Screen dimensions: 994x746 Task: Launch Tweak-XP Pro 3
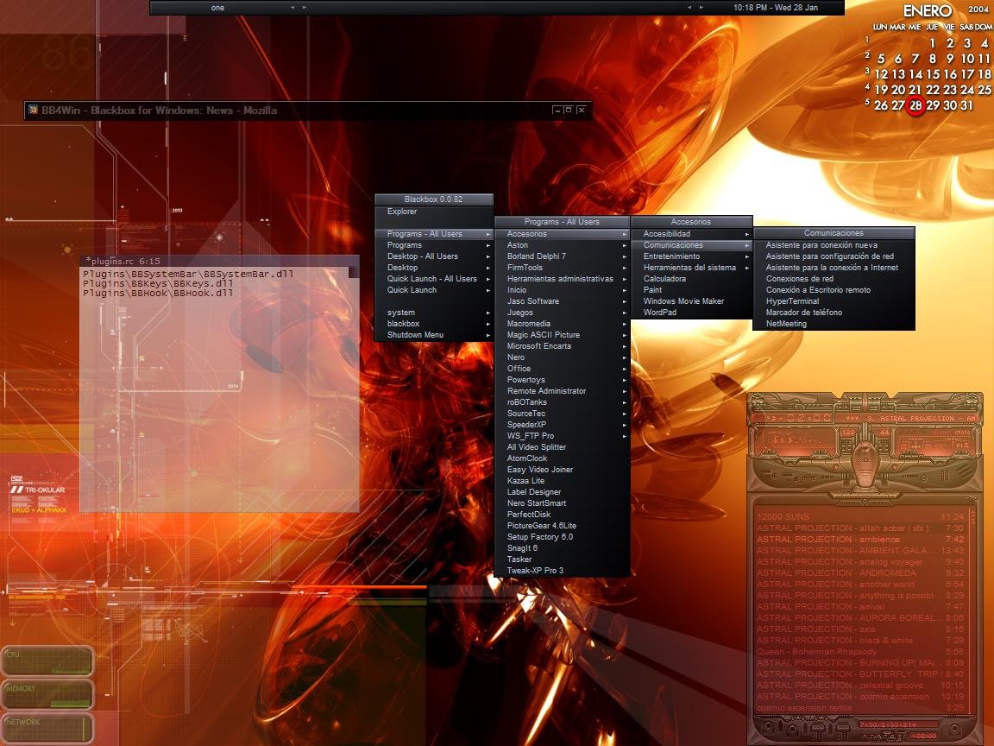point(563,570)
